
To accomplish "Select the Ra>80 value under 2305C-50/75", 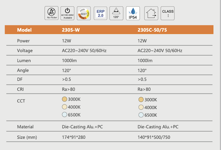I will pyautogui.click(x=144, y=89).
